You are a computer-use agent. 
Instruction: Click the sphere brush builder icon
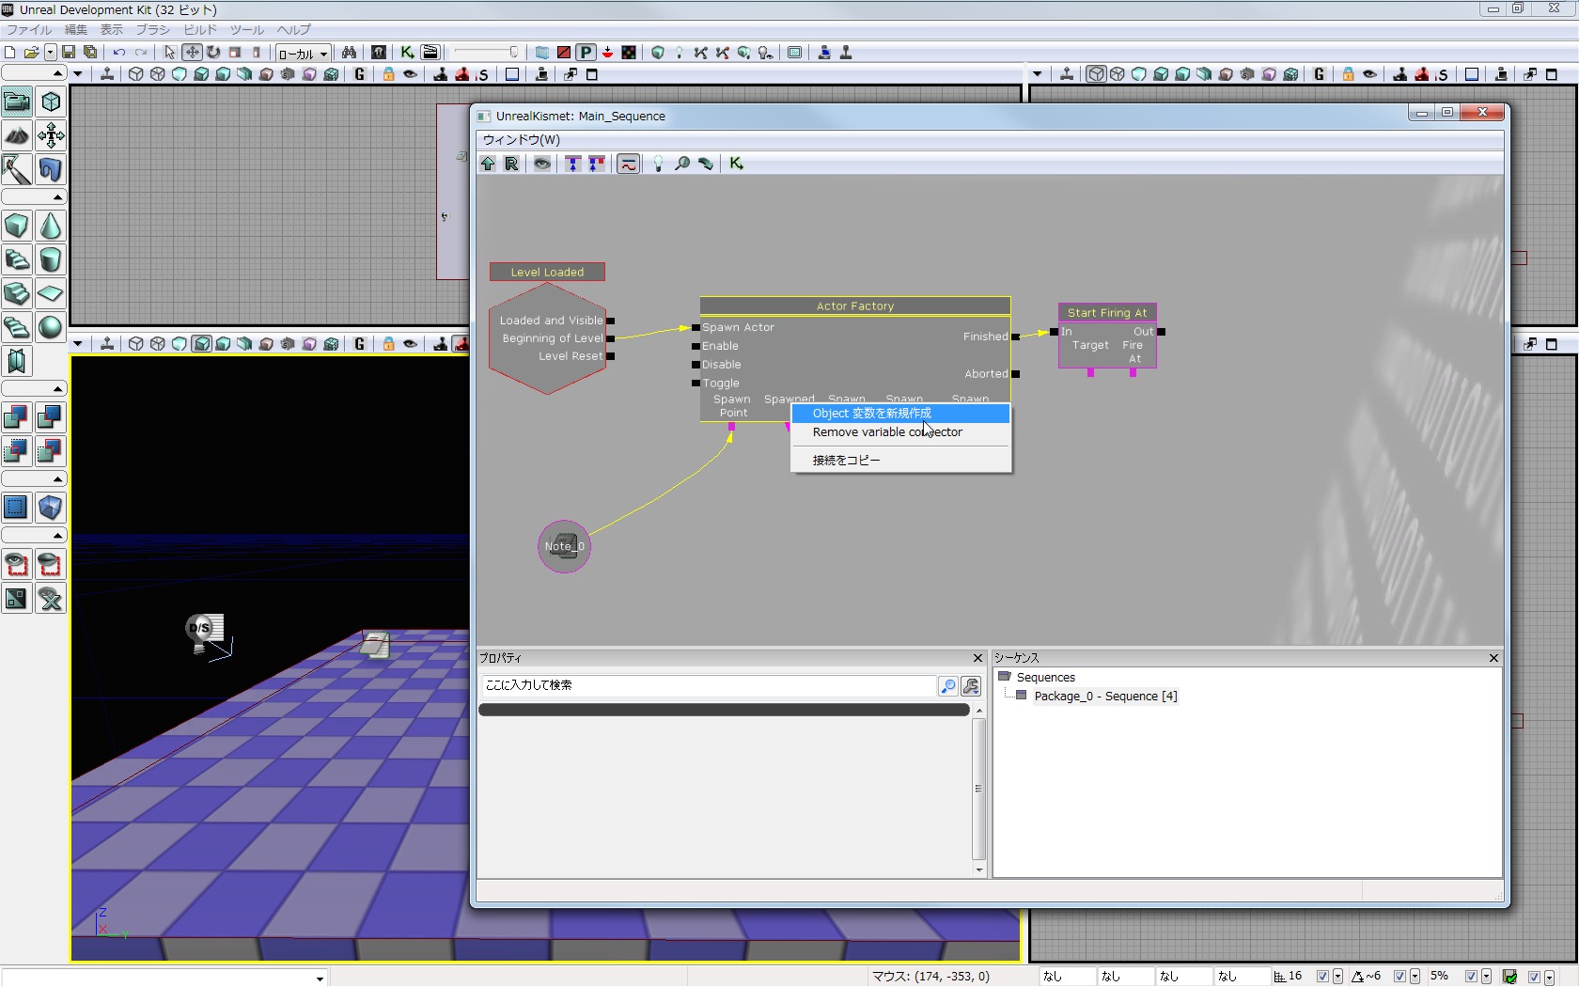click(x=51, y=327)
